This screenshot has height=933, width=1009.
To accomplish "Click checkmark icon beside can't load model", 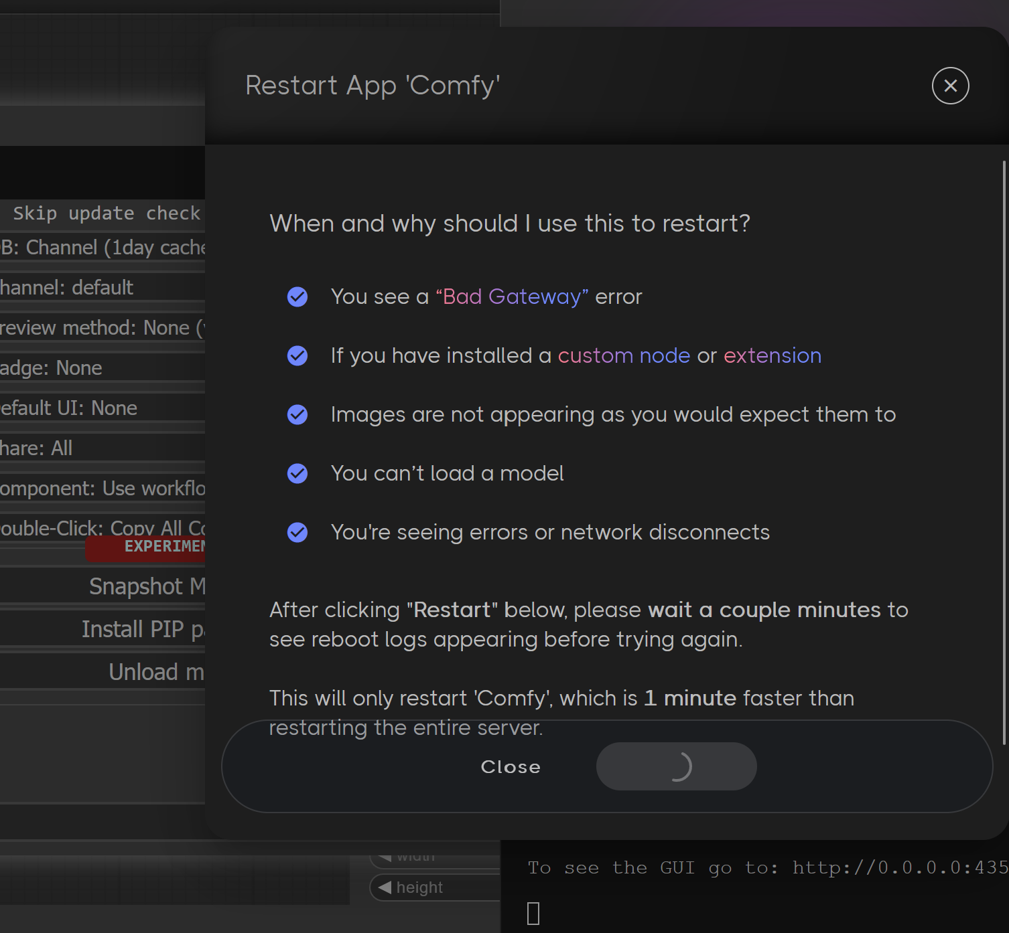I will (297, 473).
